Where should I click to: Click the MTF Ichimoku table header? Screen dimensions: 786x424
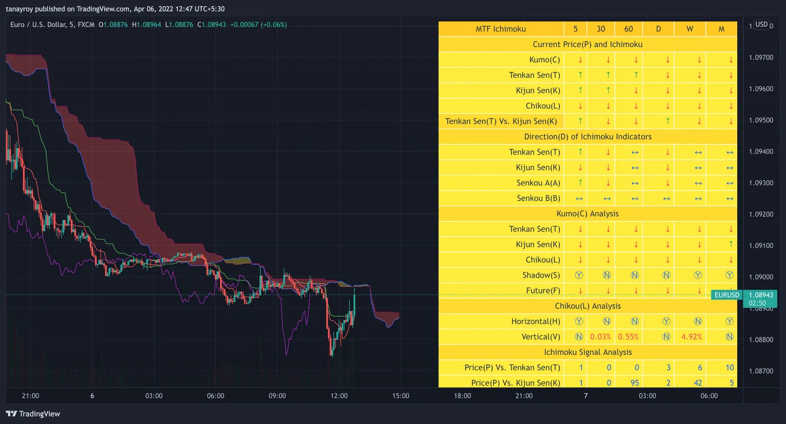click(501, 29)
